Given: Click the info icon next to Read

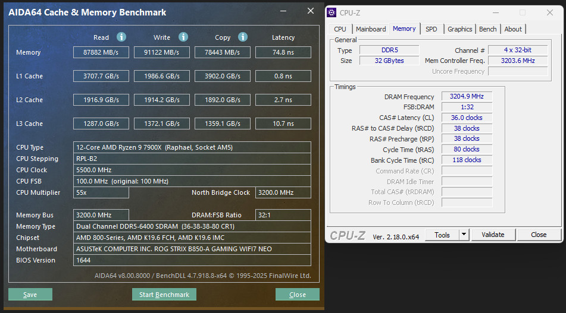Looking at the screenshot, I should (121, 37).
